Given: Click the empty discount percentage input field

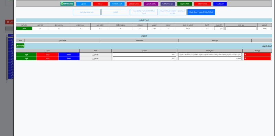Looking at the screenshot, I should coord(241,29).
